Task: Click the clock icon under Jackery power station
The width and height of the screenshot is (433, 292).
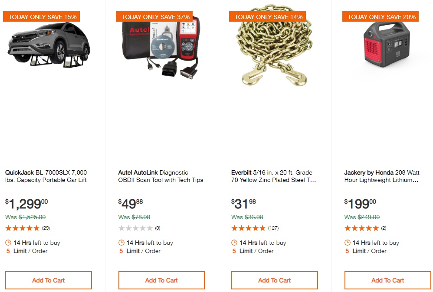Action: tap(348, 243)
